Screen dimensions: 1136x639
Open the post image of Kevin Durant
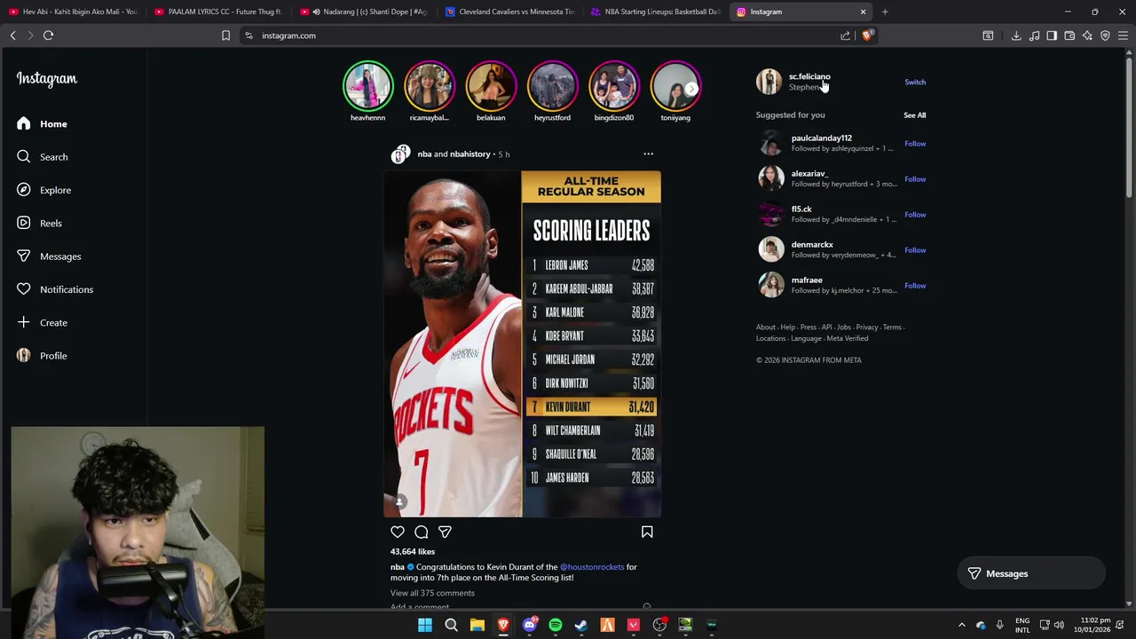point(522,344)
